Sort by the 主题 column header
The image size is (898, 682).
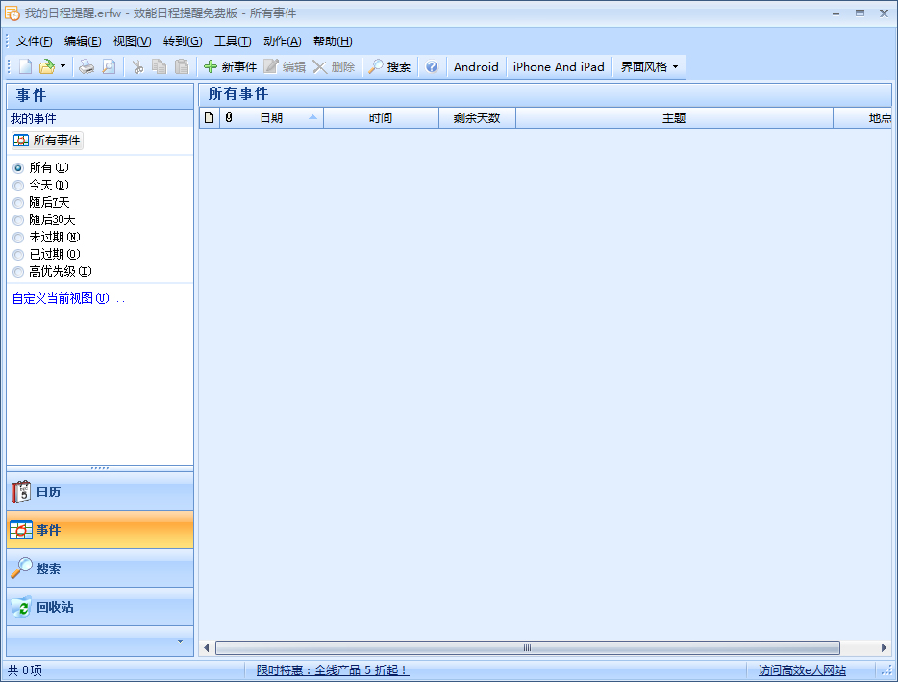coord(674,118)
